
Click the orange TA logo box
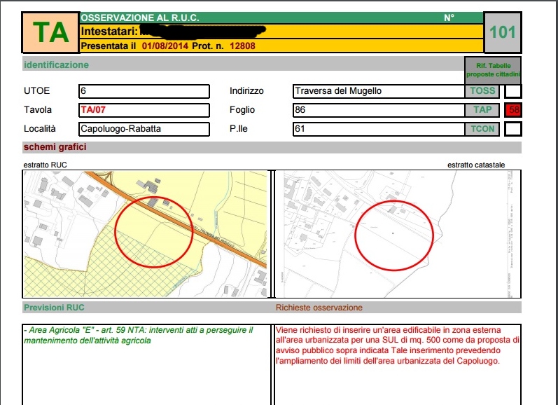pos(50,32)
